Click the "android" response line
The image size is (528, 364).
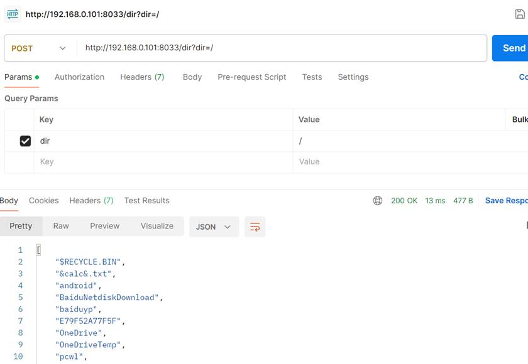79,286
